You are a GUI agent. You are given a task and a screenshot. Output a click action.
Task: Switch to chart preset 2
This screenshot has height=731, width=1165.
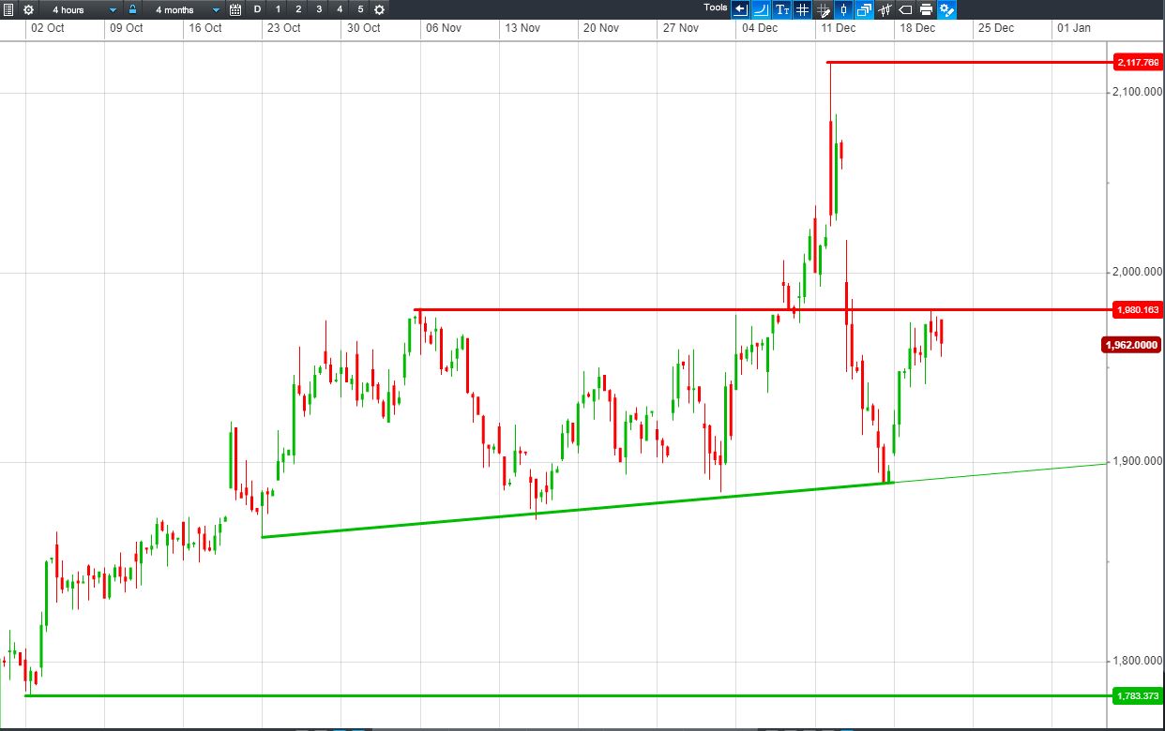(x=298, y=9)
